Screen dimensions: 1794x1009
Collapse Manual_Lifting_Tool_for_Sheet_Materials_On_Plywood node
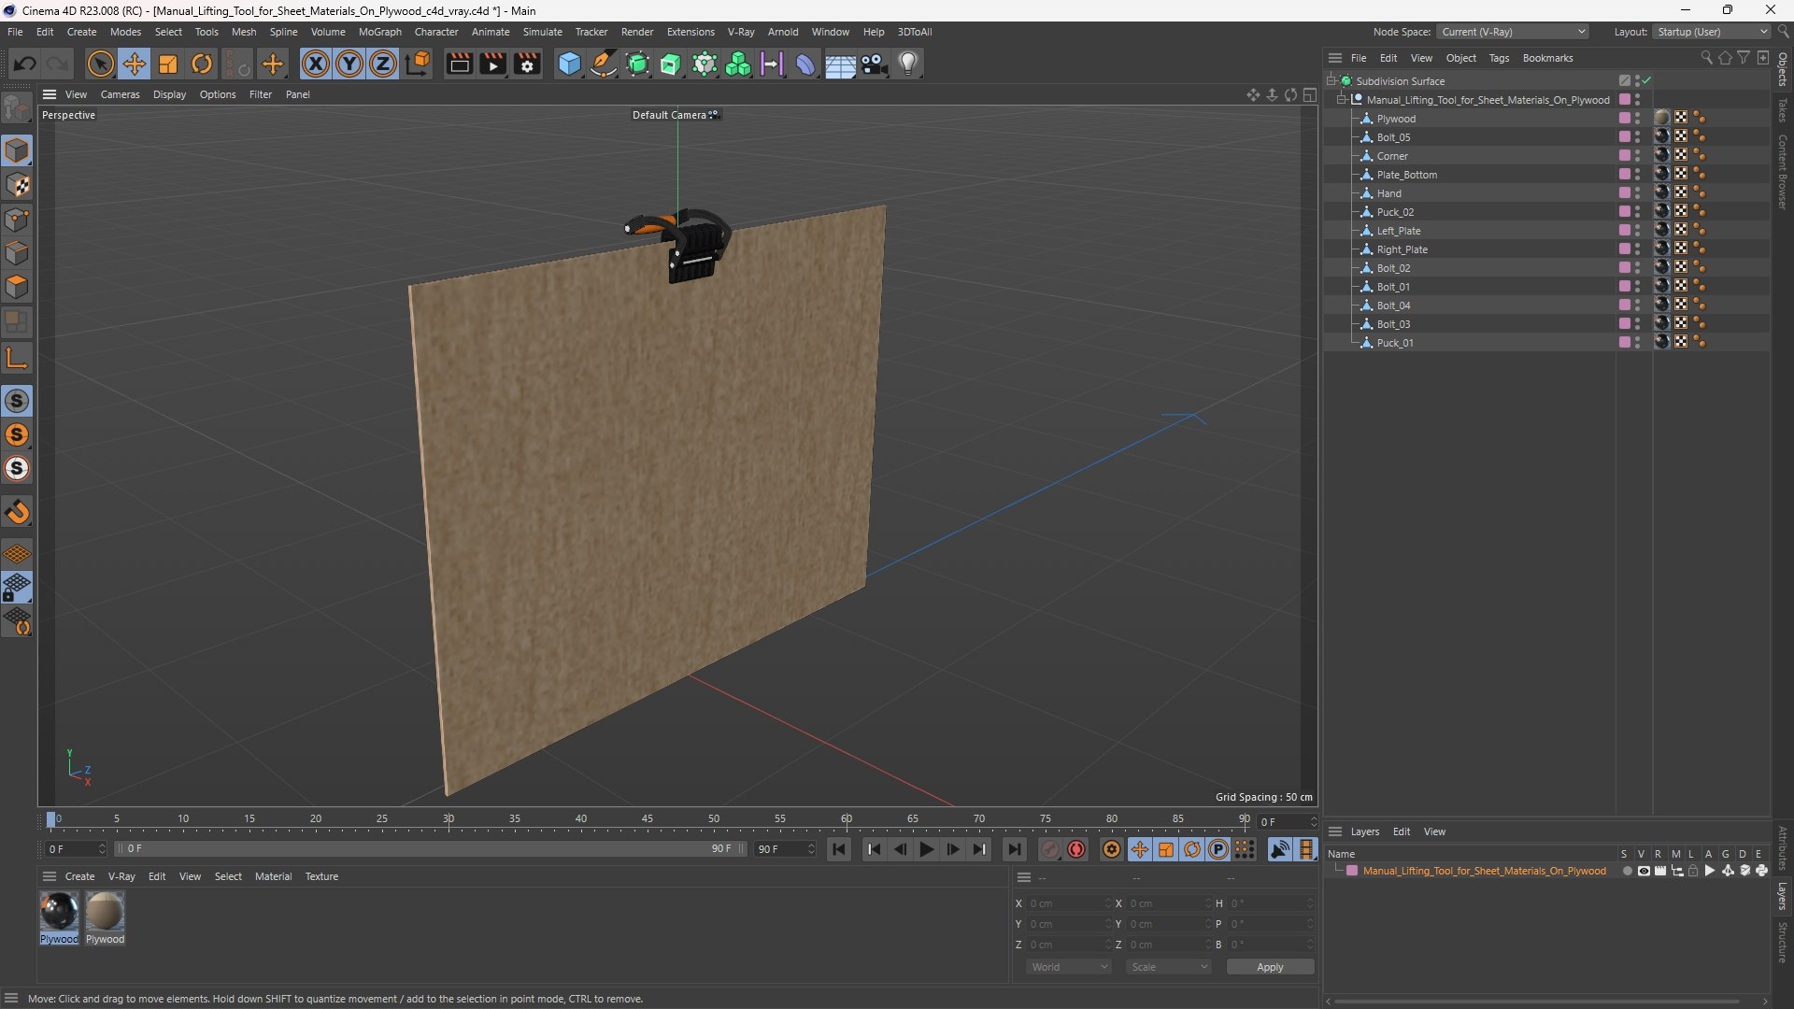(x=1341, y=99)
